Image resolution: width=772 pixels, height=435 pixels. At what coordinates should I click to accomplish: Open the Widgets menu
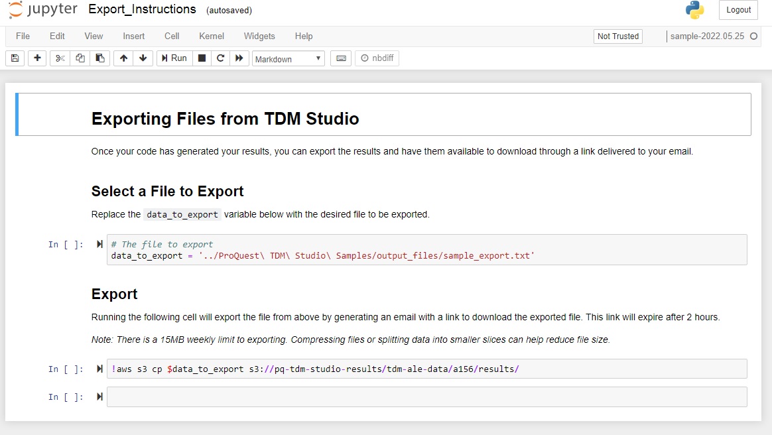coord(259,36)
